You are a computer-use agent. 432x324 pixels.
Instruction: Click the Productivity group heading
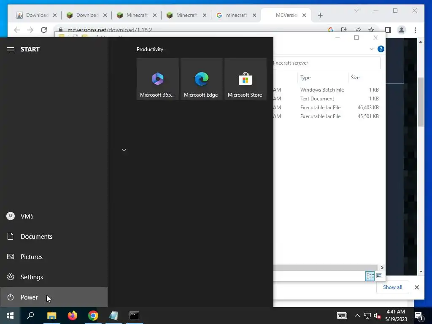pyautogui.click(x=150, y=49)
